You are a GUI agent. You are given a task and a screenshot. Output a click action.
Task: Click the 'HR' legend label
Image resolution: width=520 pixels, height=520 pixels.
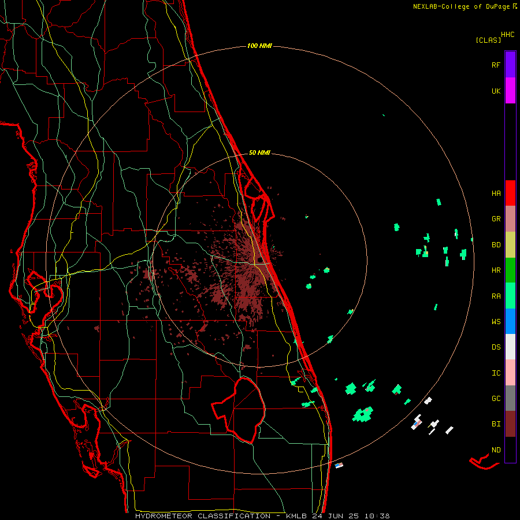496,270
